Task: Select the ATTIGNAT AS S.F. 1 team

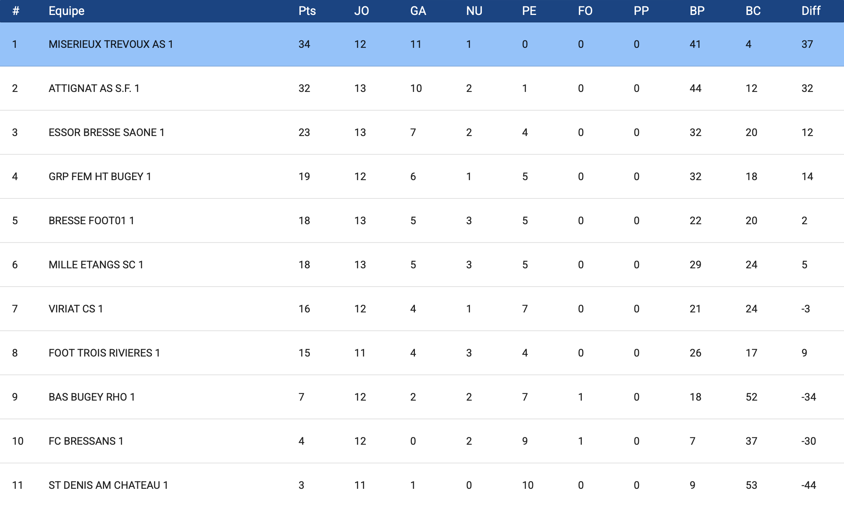Action: (94, 88)
